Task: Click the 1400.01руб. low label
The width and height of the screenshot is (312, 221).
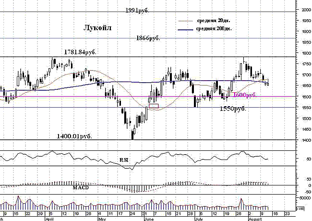Action: [x=74, y=136]
